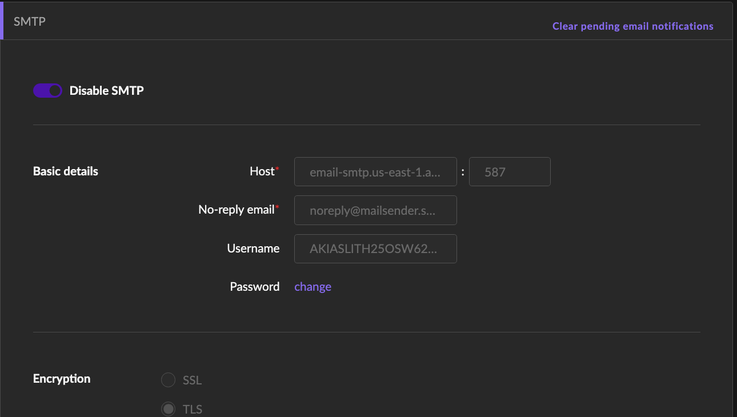Select the TLS encryption radio button
This screenshot has height=417, width=737.
tap(168, 409)
